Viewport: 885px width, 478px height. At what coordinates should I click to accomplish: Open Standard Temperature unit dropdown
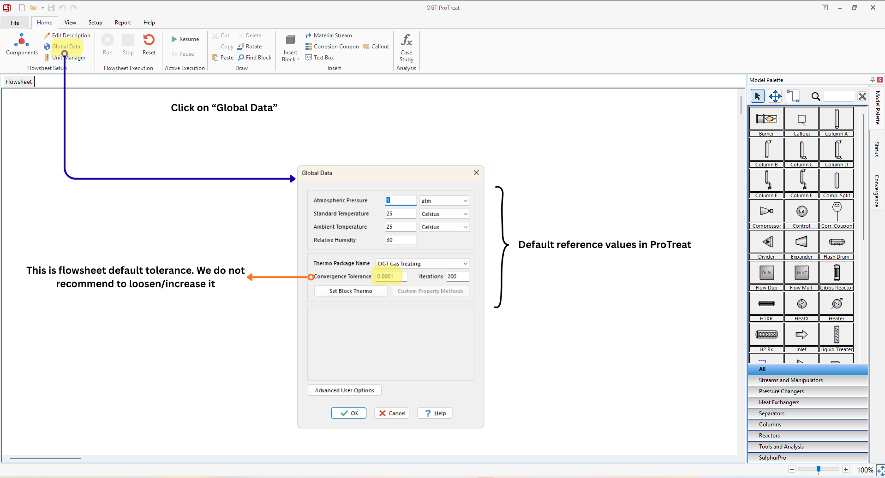point(444,214)
